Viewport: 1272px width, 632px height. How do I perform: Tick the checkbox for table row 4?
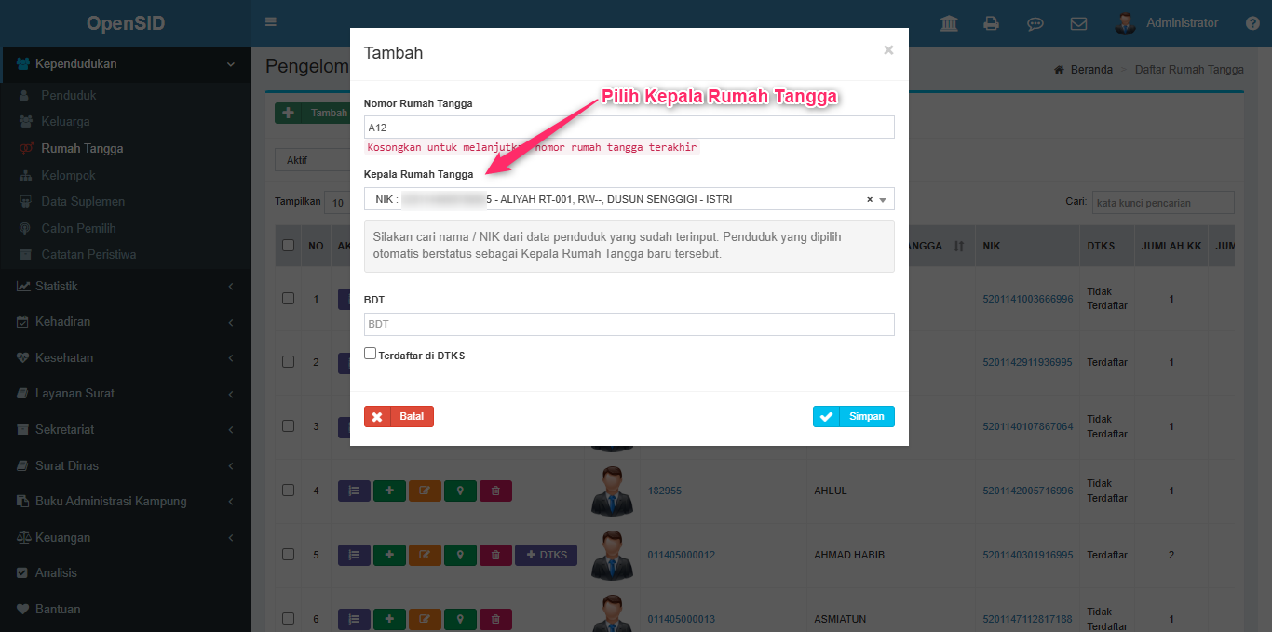289,491
